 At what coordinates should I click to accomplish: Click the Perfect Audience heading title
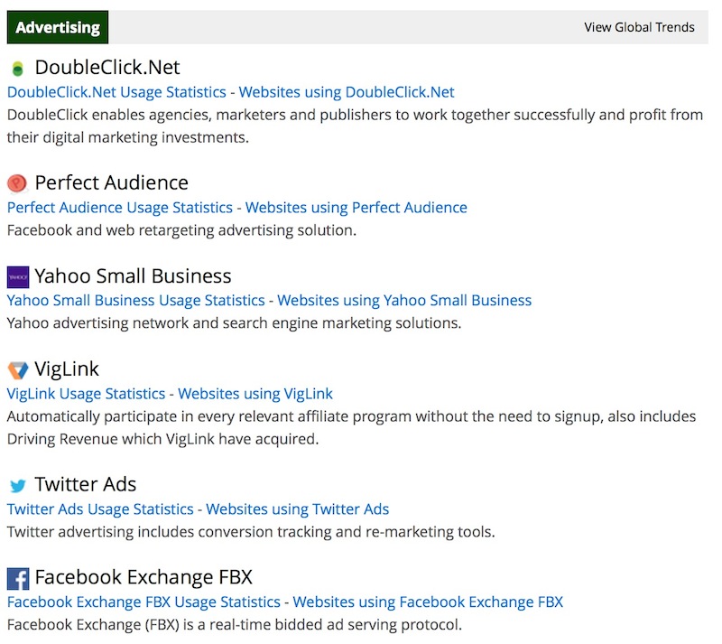point(111,183)
